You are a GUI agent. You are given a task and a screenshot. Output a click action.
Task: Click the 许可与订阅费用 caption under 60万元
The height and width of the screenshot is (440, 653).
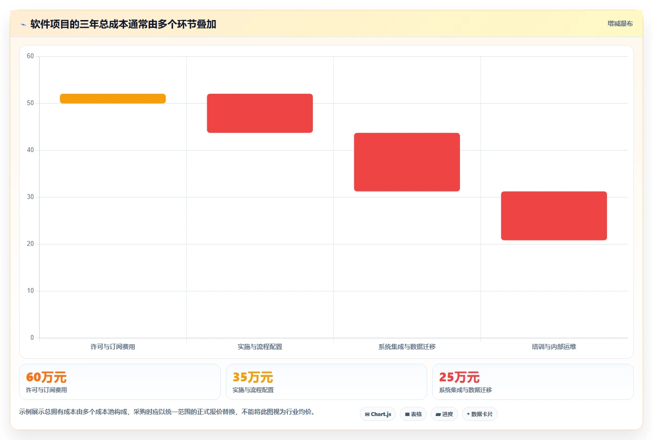tap(46, 390)
